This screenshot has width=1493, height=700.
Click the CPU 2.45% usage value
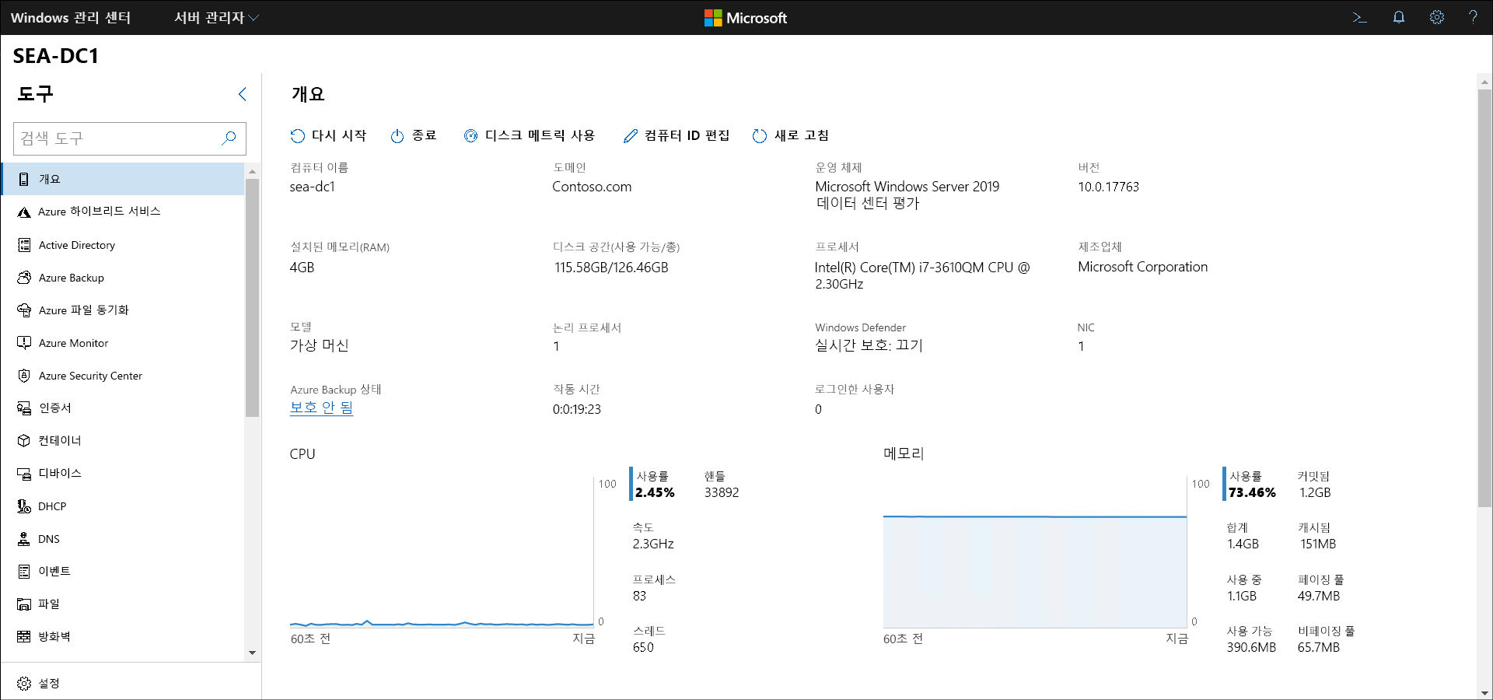click(x=655, y=492)
